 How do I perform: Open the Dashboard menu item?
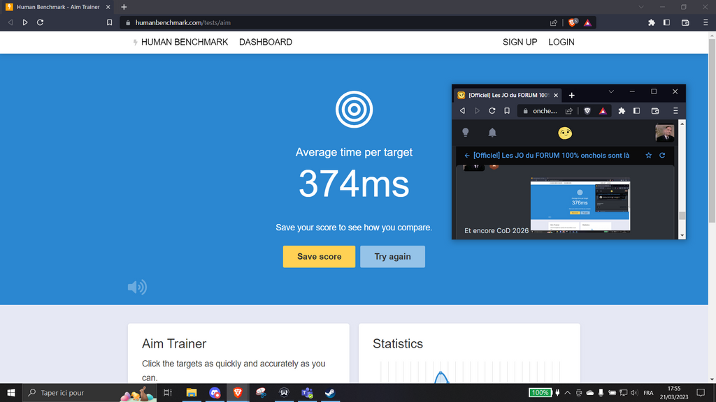[x=266, y=42]
